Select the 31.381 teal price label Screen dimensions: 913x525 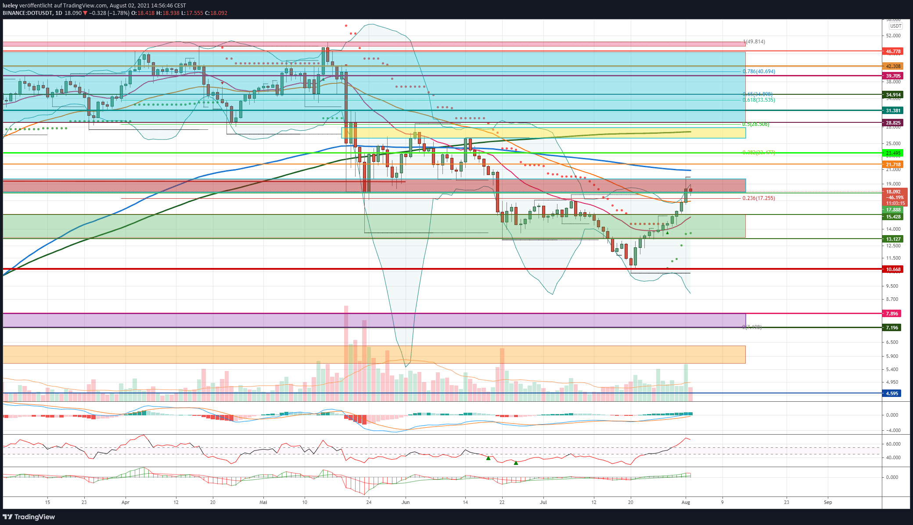tap(893, 111)
